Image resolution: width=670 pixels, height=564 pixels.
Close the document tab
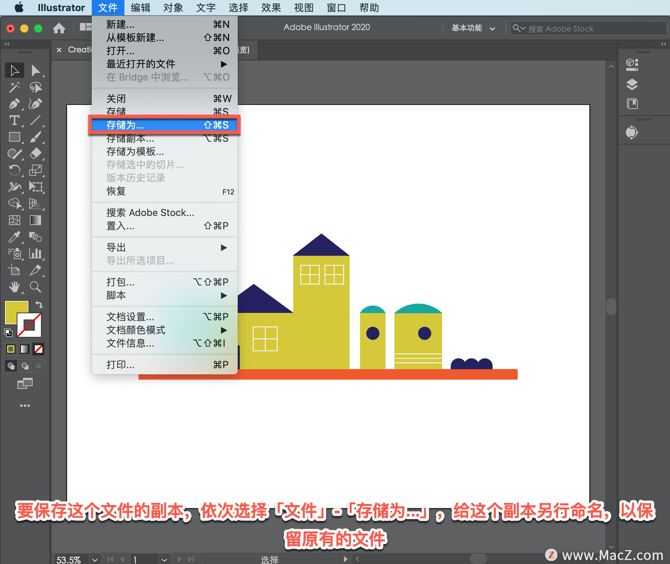tap(59, 50)
